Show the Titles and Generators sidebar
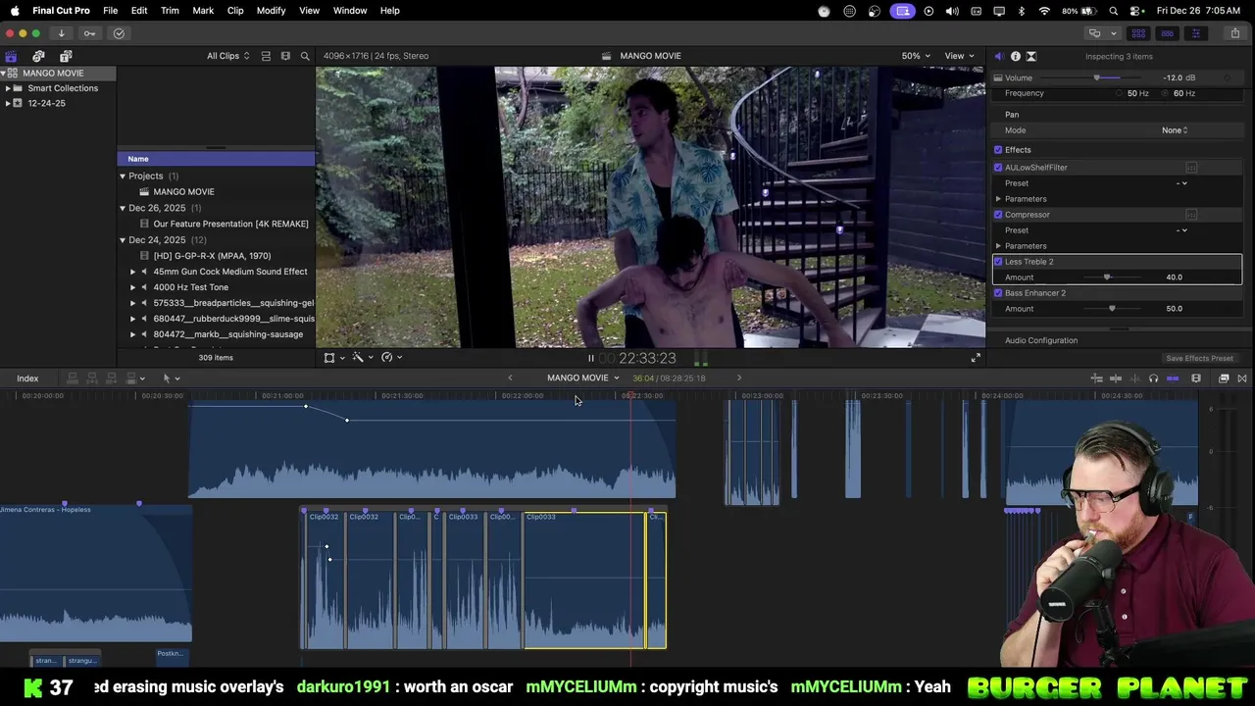This screenshot has width=1255, height=706. click(x=66, y=56)
